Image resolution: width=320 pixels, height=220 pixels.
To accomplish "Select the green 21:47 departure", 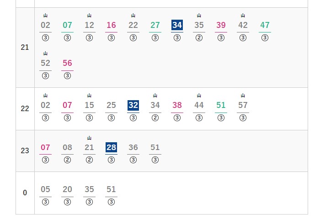I will point(265,25).
